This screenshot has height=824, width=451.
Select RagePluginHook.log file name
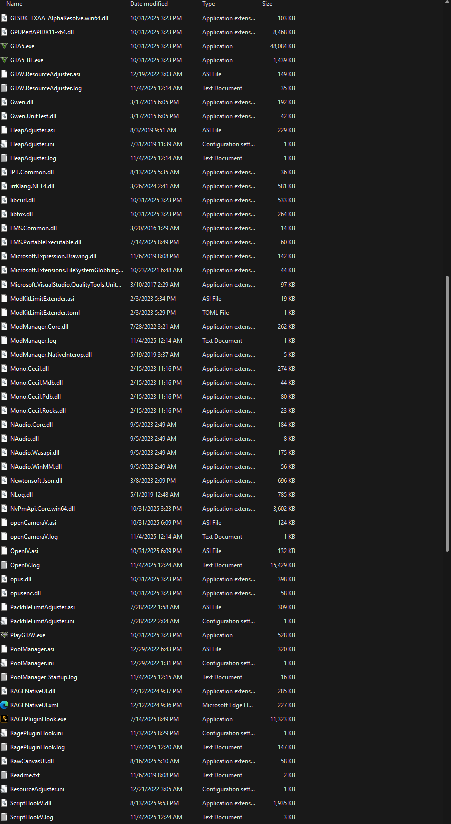(38, 747)
